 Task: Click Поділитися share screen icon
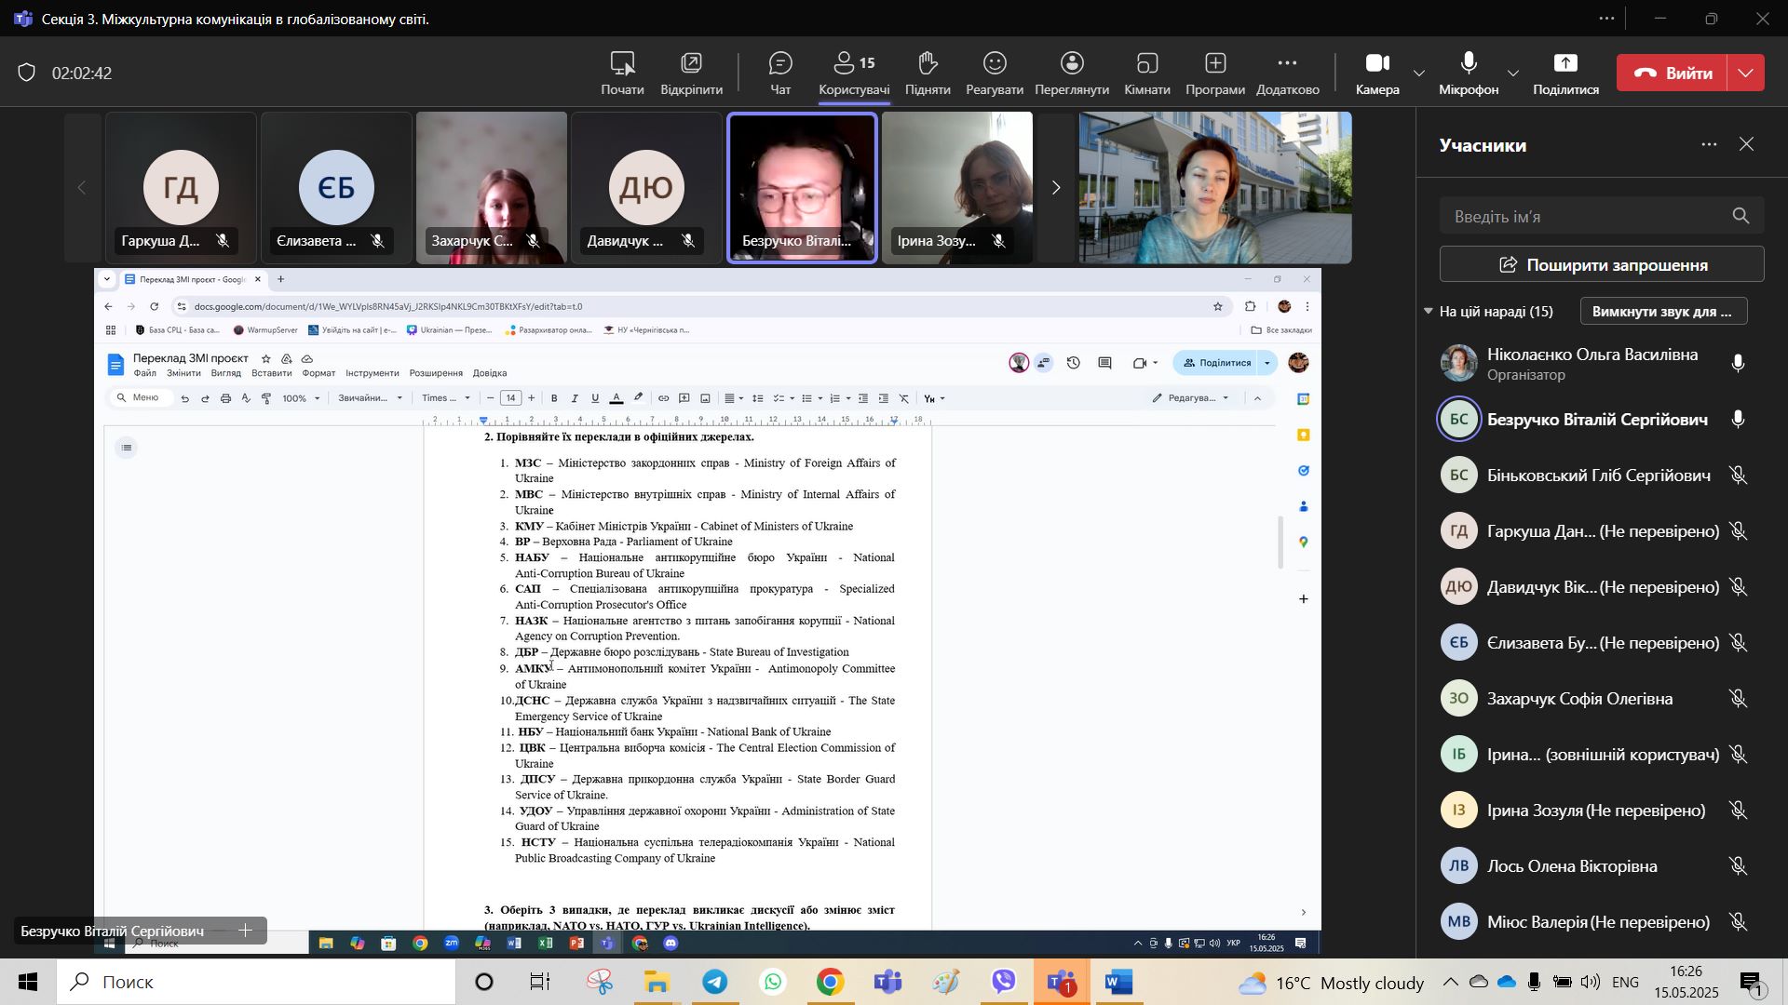(1565, 73)
